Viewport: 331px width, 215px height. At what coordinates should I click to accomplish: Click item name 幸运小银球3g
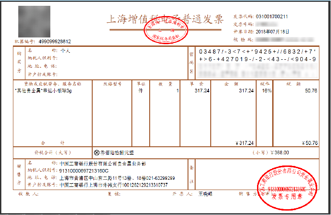(57, 91)
